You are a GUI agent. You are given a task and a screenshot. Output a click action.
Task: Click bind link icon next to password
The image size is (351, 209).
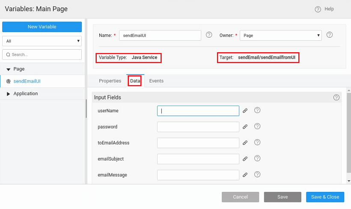tap(245, 127)
